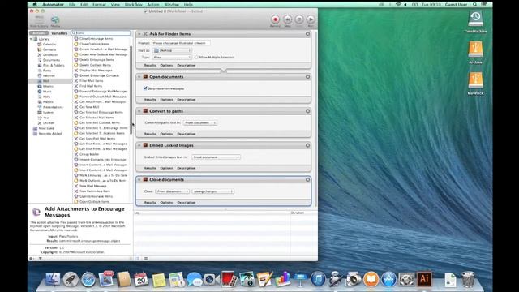Open the Type Files dropdown
The image size is (519, 292).
[x=172, y=58]
